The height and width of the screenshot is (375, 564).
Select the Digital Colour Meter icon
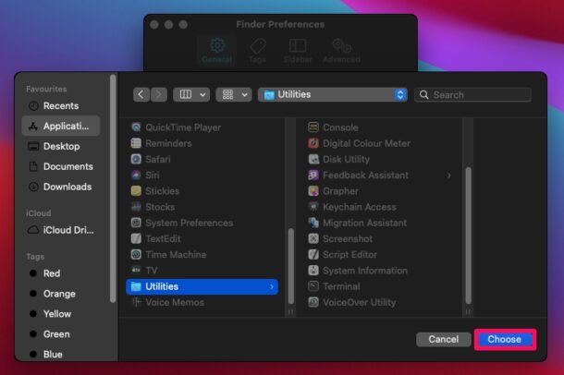pos(314,144)
